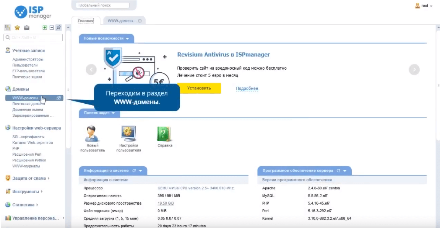Open SSL-сертификаты menu item
Image resolution: width=440 pixels, height=228 pixels.
28,137
